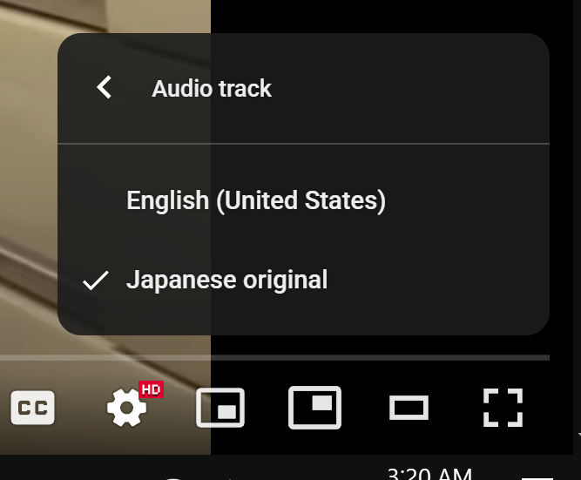This screenshot has width=581, height=480.
Task: Switch to theater mode
Action: click(409, 408)
